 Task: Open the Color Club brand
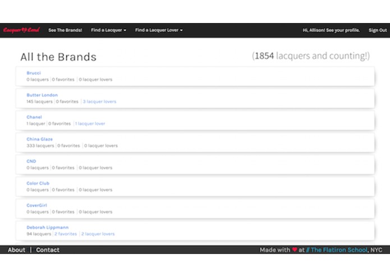[x=38, y=183]
